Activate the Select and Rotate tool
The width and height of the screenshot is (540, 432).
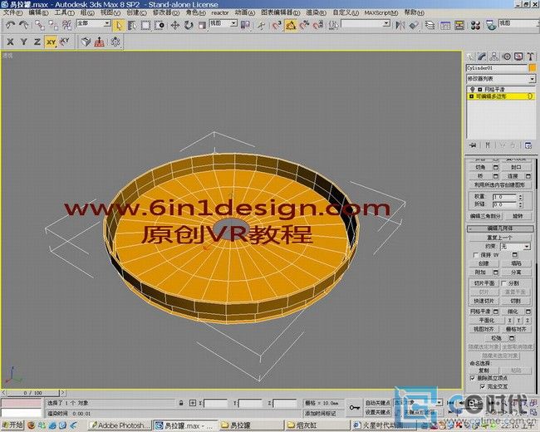189,26
